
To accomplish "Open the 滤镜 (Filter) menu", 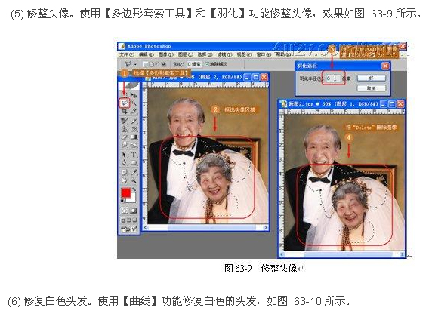I will point(225,54).
